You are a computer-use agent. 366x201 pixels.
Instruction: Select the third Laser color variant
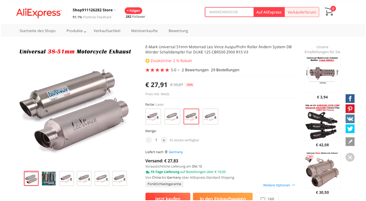[191, 116]
